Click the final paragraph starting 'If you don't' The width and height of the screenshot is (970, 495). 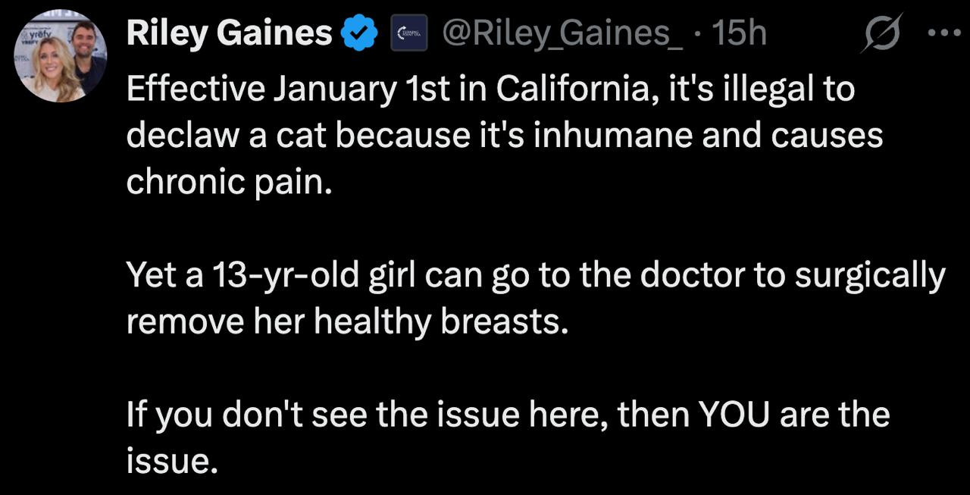pos(506,438)
